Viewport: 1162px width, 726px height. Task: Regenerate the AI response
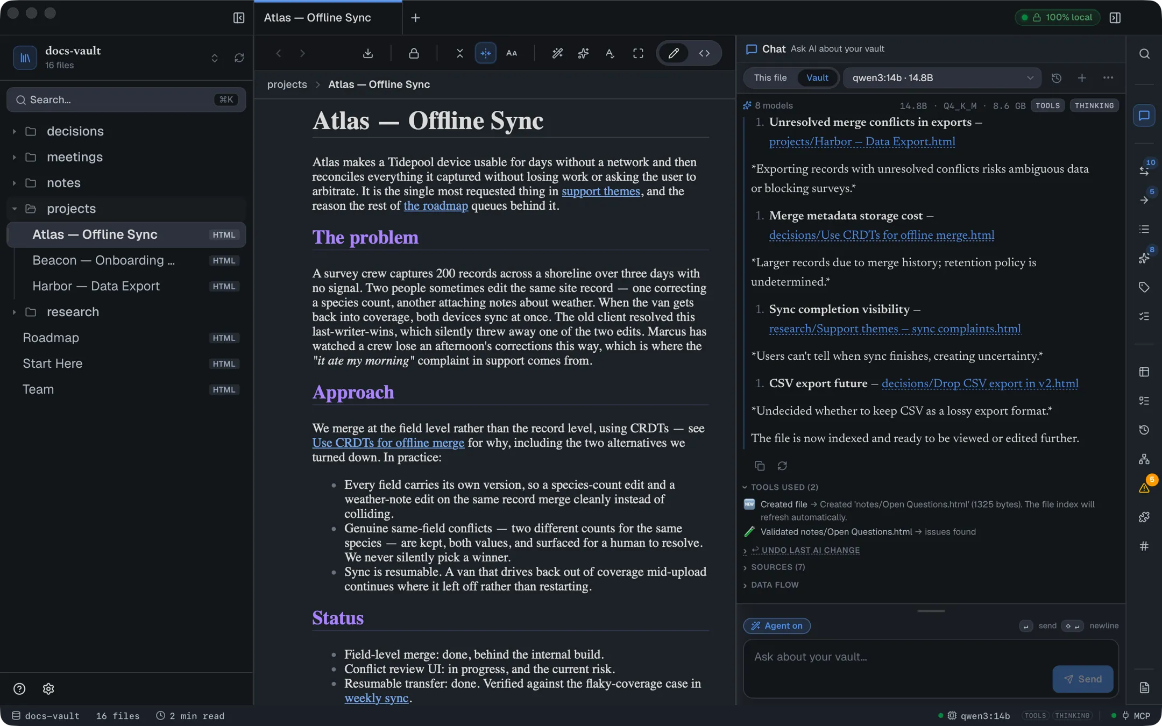pos(782,466)
